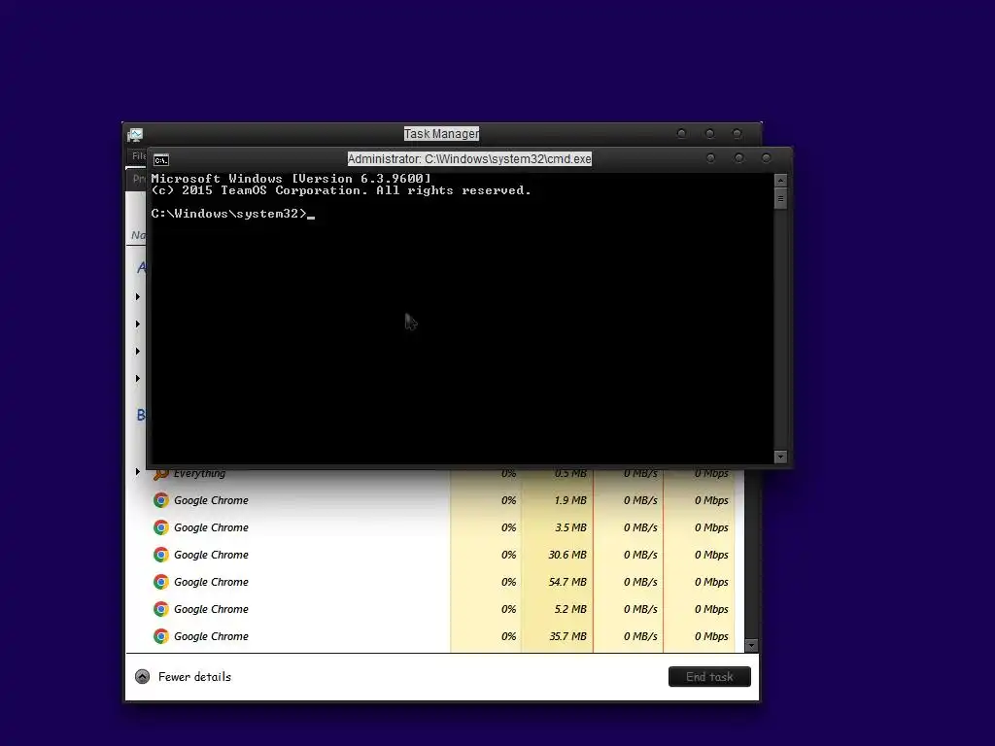Viewport: 995px width, 746px height.
Task: Click 0 MB/s disk value in 35.7 MB row
Action: [640, 637]
